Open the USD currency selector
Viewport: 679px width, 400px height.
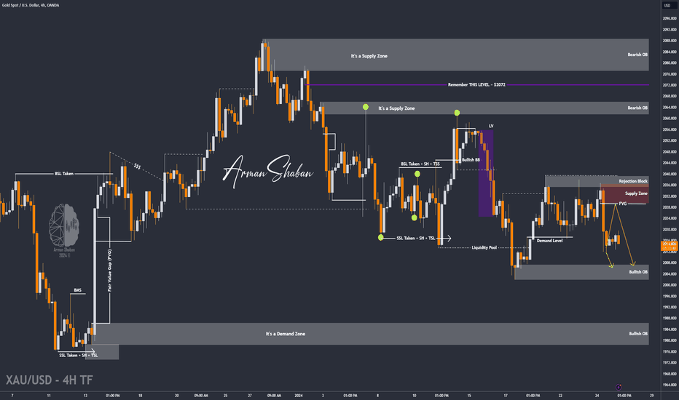[x=667, y=5]
